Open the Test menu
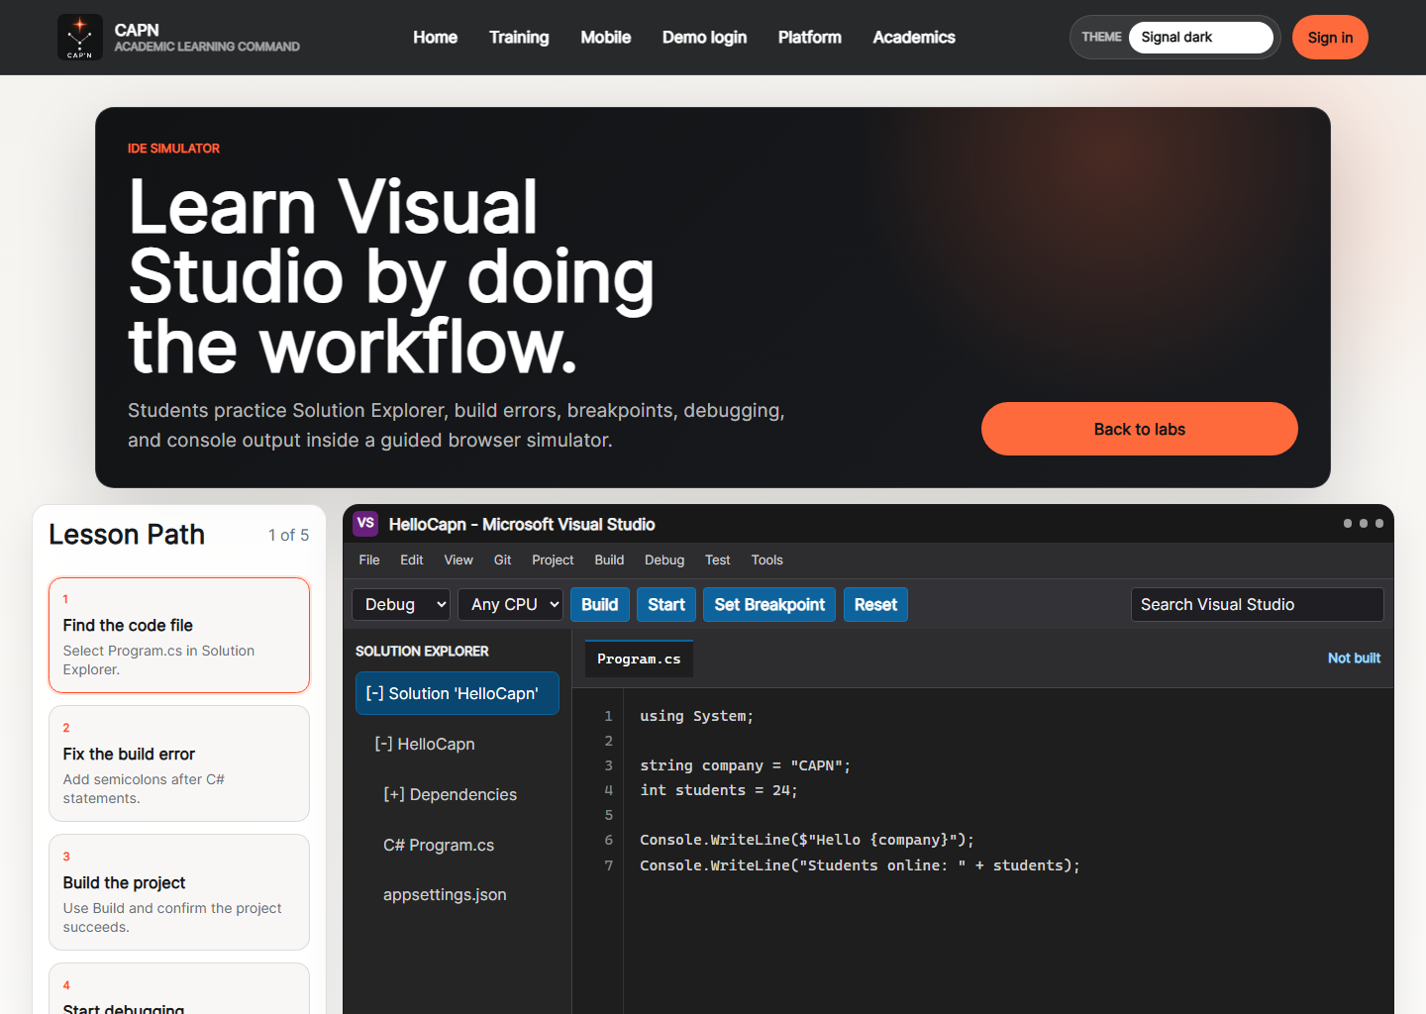 pyautogui.click(x=718, y=560)
